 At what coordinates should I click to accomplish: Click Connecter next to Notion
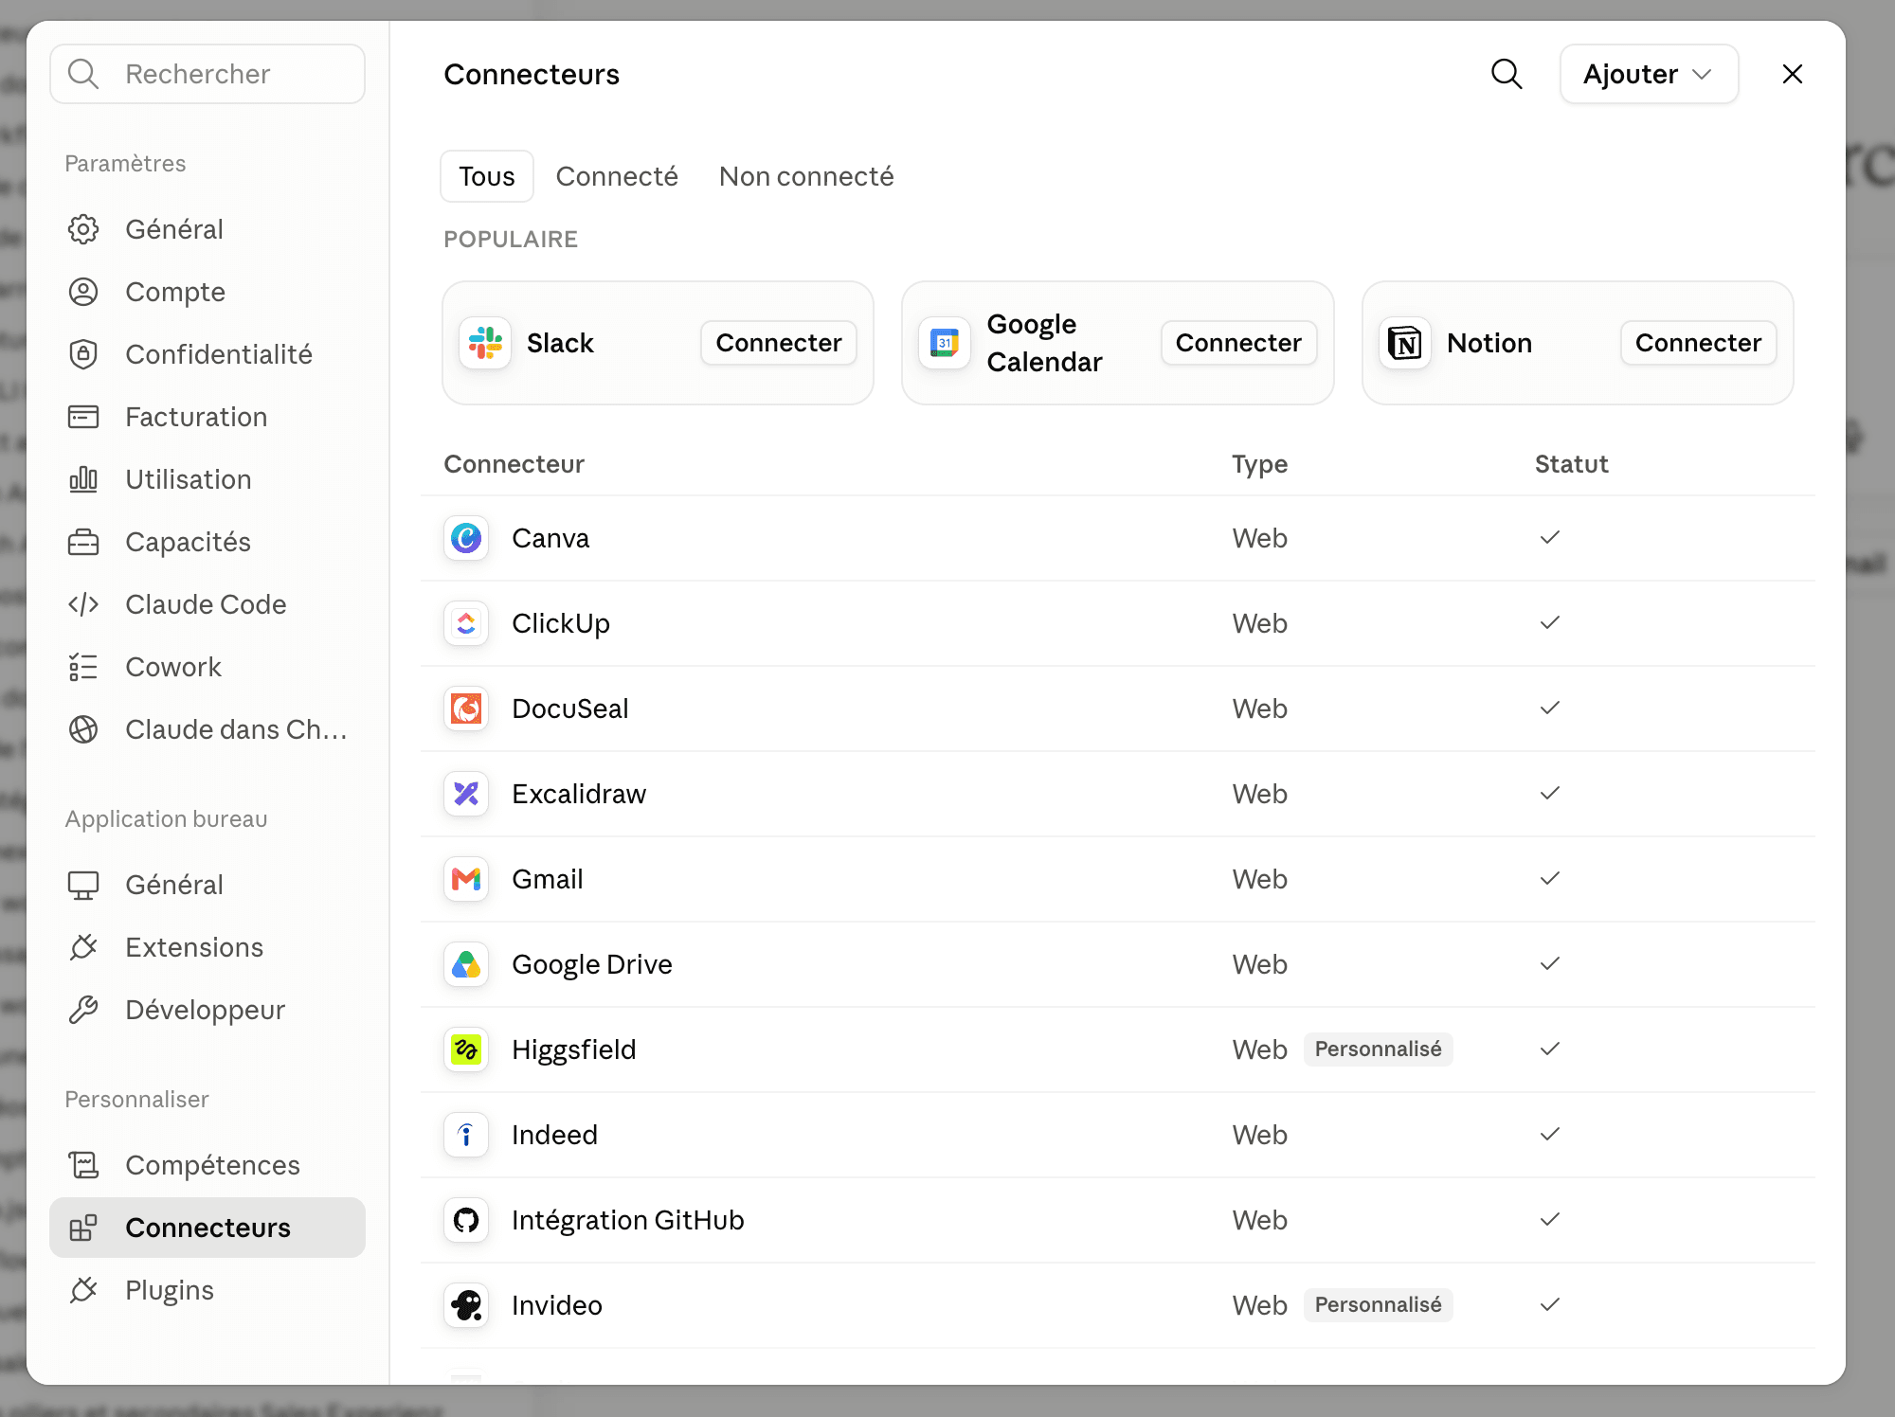click(1698, 343)
